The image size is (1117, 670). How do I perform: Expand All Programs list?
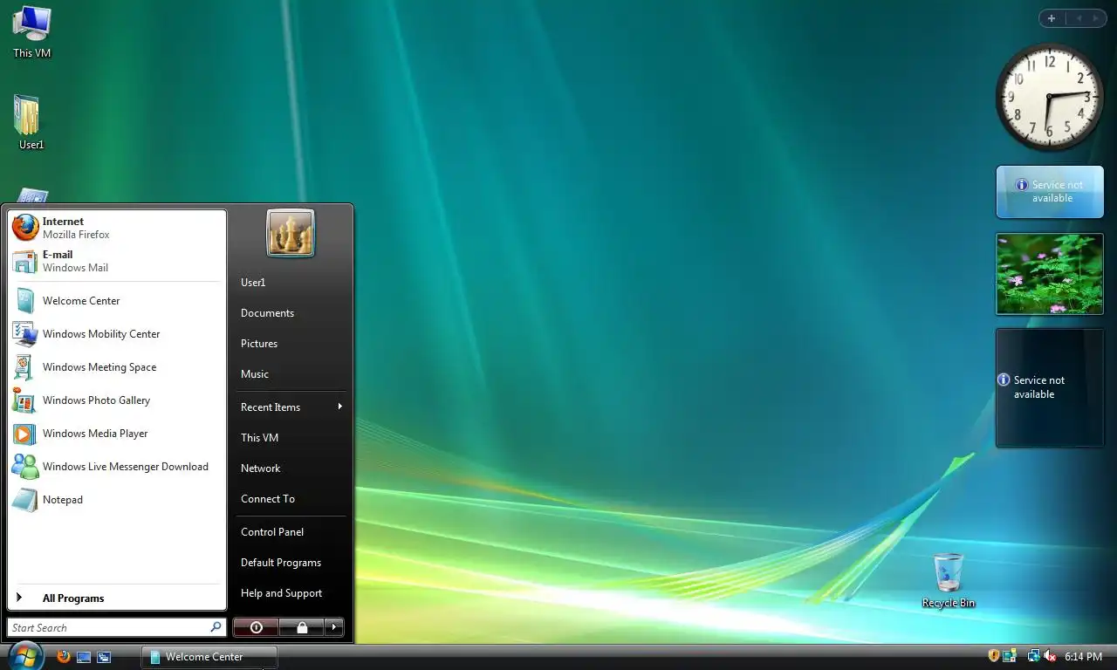click(x=117, y=598)
